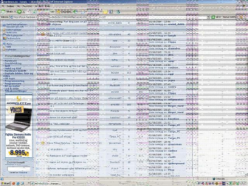The image size is (248, 186).
Task: Click the Medlemsliste icon in sidebar
Action: (x=4, y=38)
